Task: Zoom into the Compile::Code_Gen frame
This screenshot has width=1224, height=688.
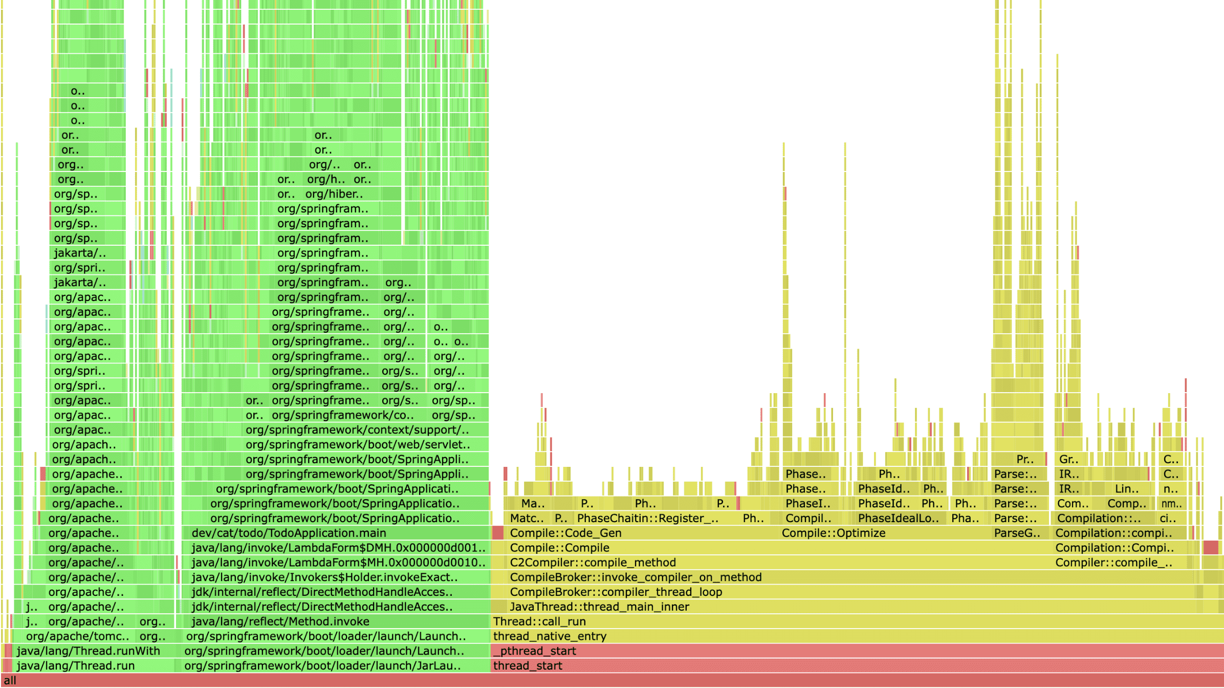Action: click(565, 533)
